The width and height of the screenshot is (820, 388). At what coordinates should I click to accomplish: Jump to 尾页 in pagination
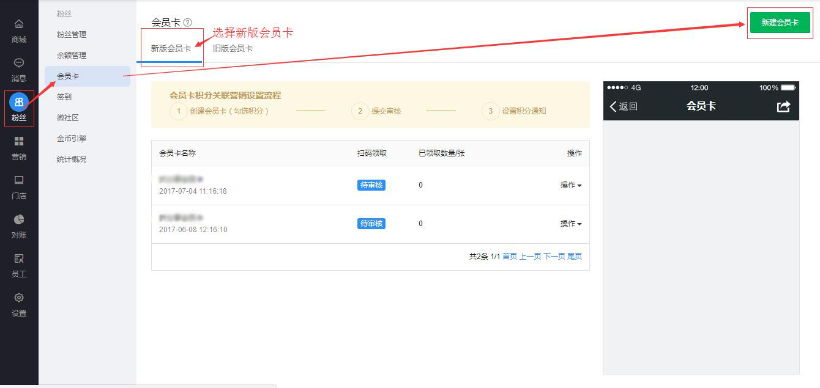pyautogui.click(x=575, y=257)
